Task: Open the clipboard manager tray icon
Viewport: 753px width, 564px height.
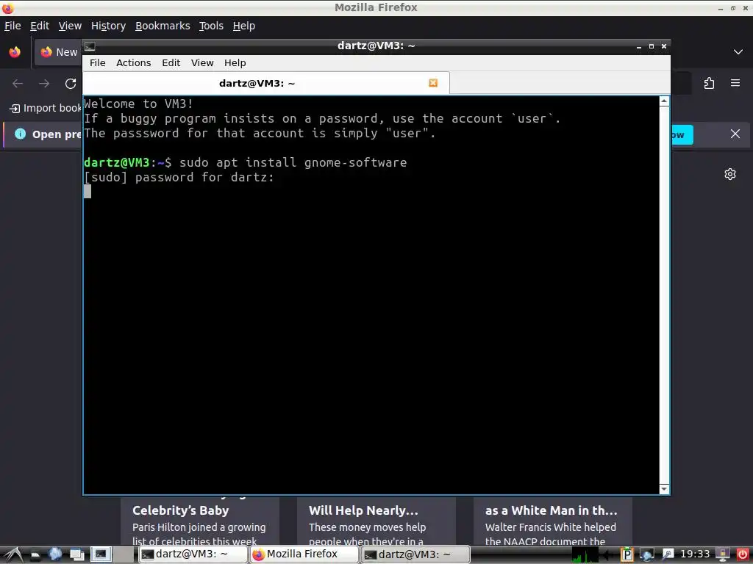Action: click(x=627, y=555)
